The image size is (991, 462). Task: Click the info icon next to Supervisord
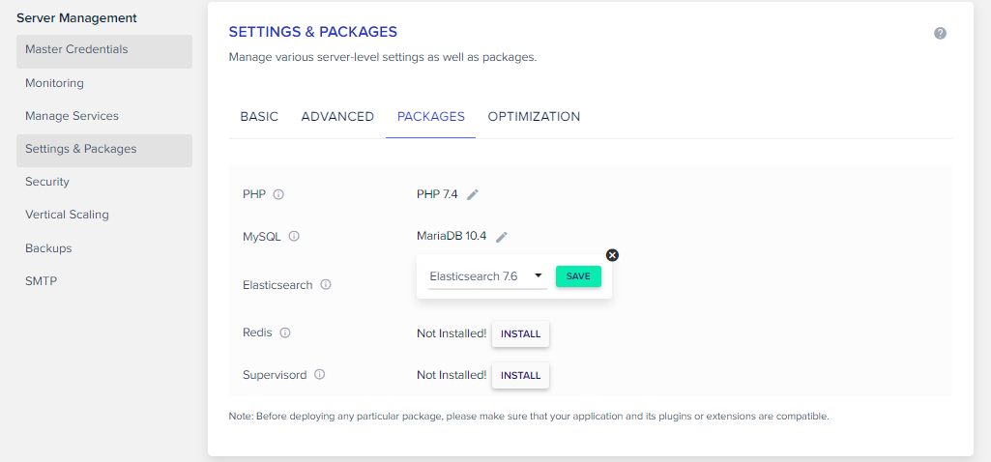pyautogui.click(x=320, y=375)
